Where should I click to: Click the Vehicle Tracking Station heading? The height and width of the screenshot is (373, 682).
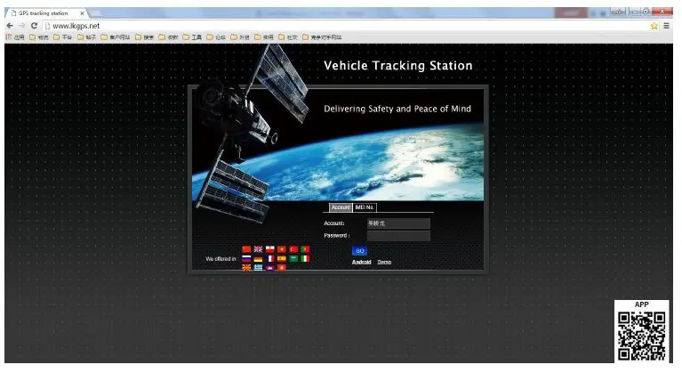pyautogui.click(x=398, y=66)
